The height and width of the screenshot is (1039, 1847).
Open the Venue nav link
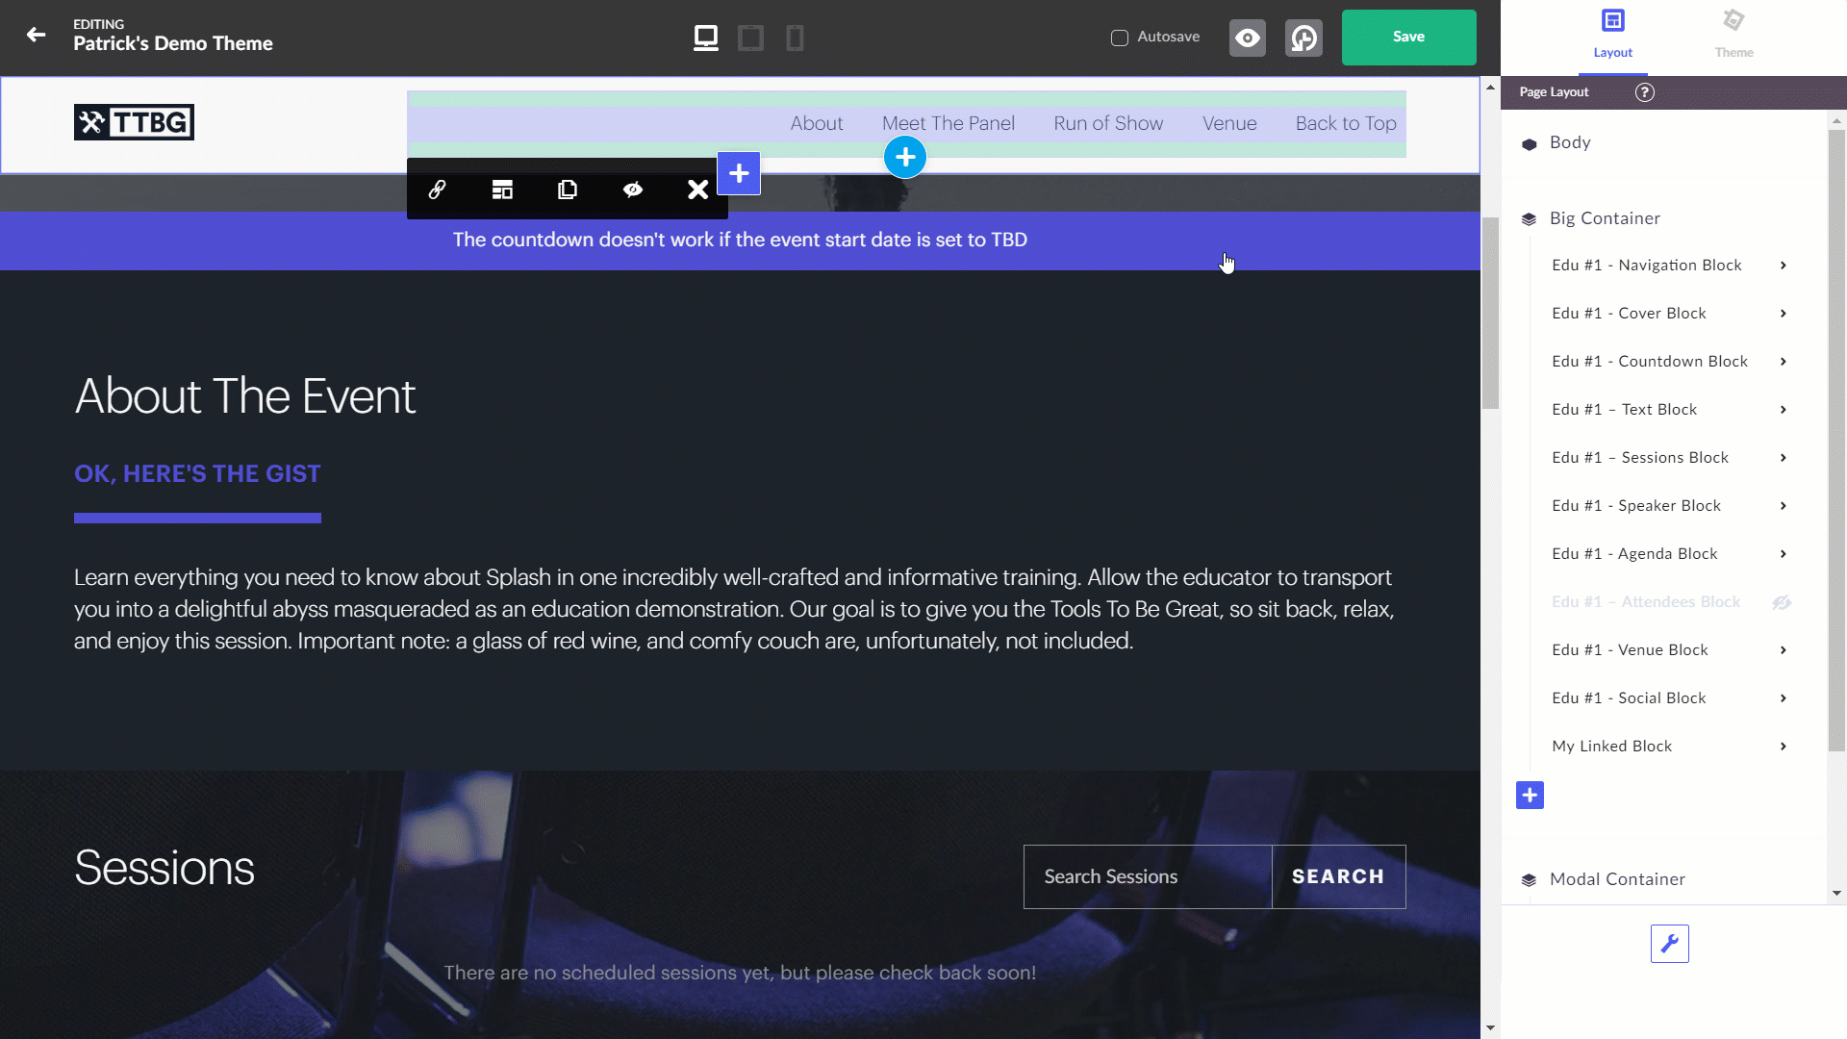[1229, 123]
